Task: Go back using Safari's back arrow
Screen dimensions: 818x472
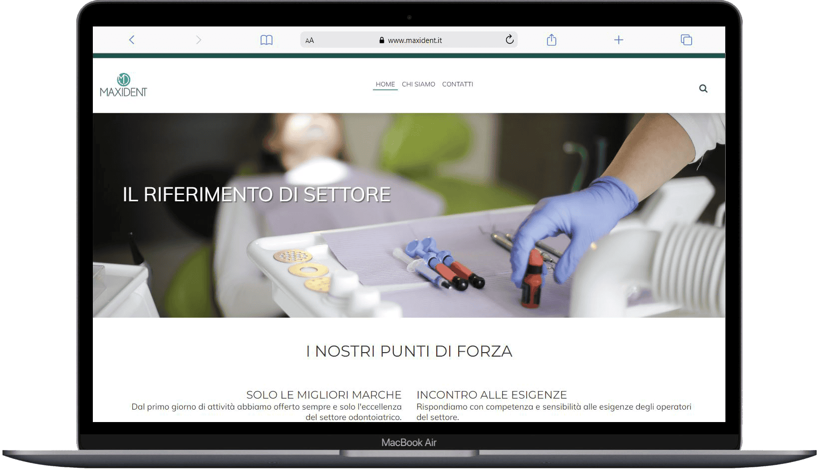Action: coord(132,40)
